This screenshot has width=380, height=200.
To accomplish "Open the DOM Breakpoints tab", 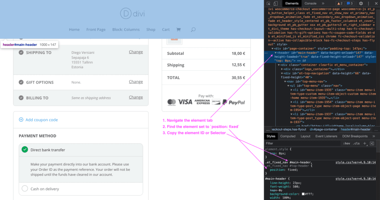I will pyautogui.click(x=355, y=136).
